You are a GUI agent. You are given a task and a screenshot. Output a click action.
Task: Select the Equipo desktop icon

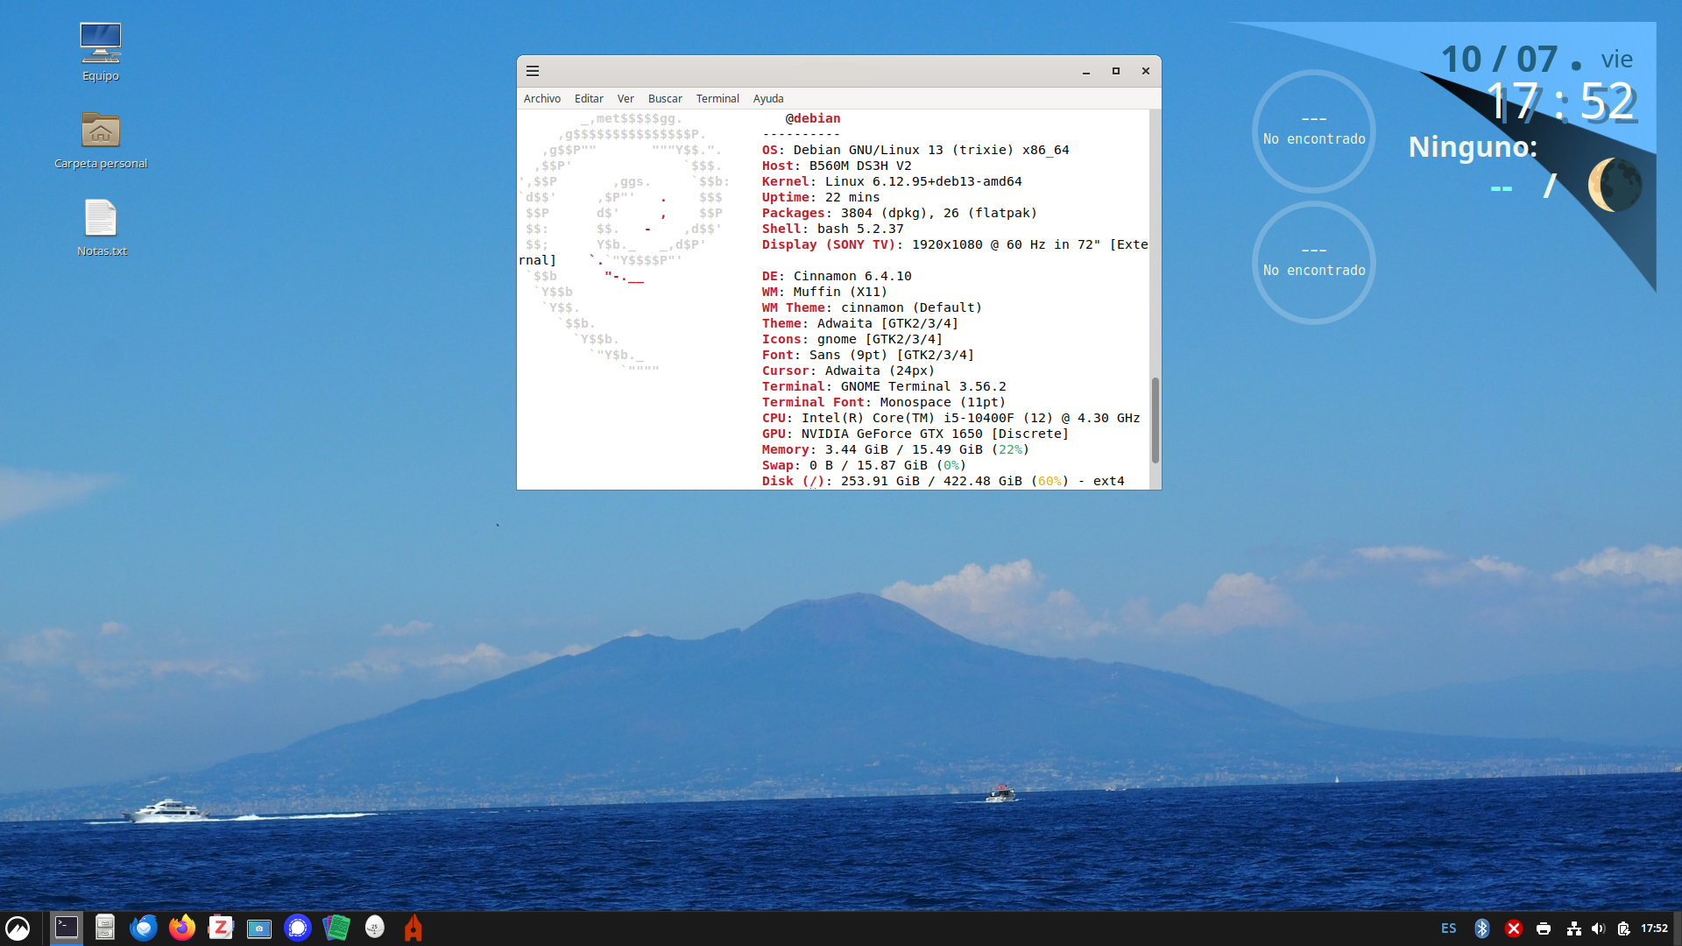[x=101, y=53]
